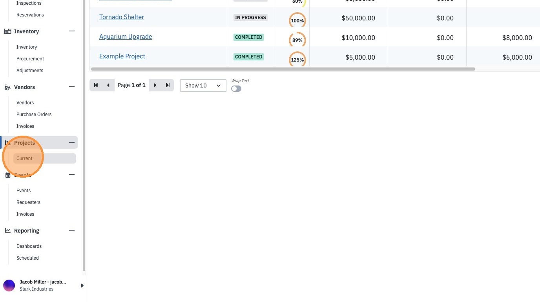Click the Page 1 of 1 indicator

[131, 85]
